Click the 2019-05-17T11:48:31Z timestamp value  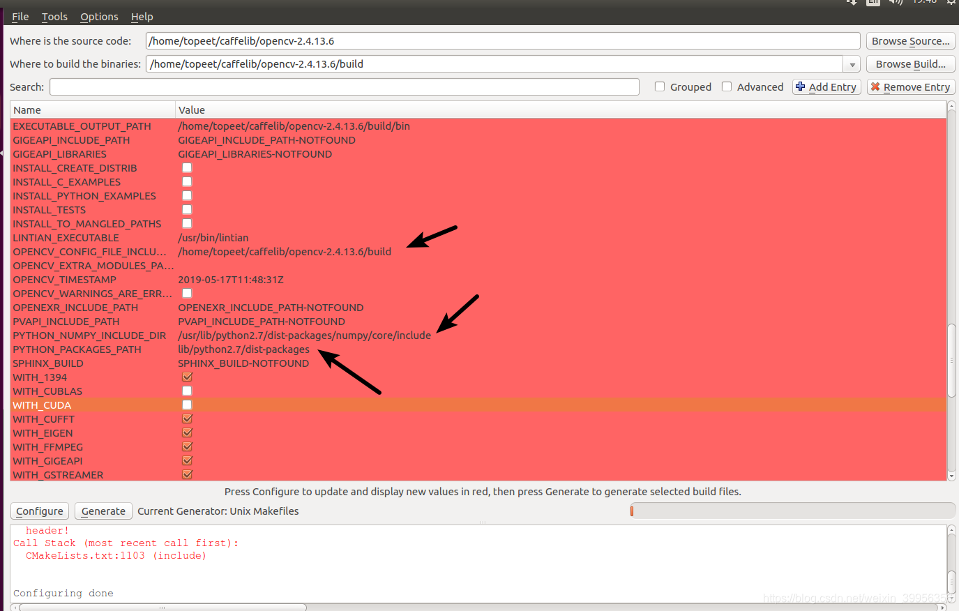coord(231,280)
